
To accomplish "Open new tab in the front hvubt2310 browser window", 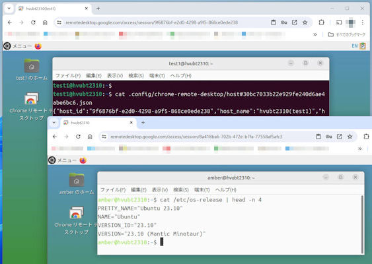I will (x=143, y=123).
